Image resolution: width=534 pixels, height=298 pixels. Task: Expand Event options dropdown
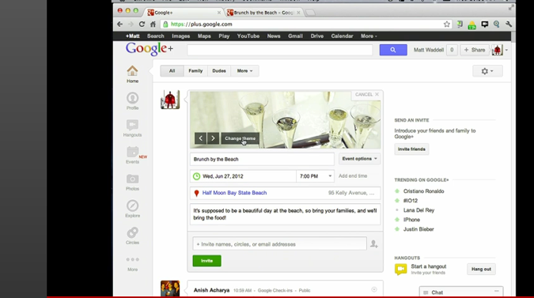(x=359, y=159)
